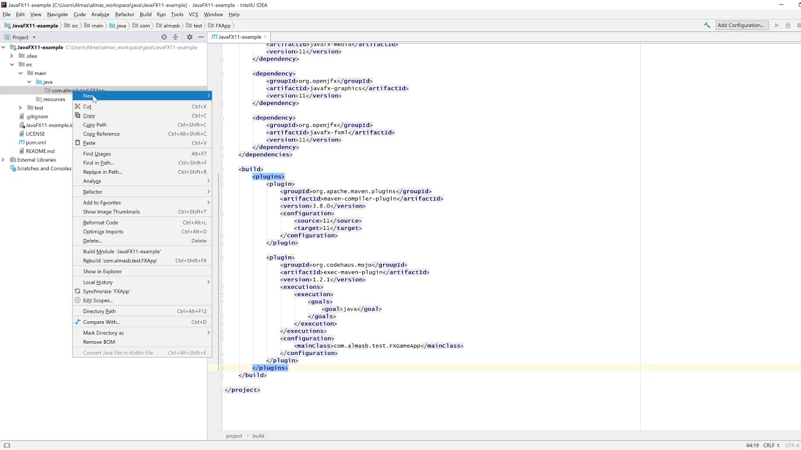Click the 'build' breadcrumb below the editor
The width and height of the screenshot is (801, 450).
tap(258, 436)
